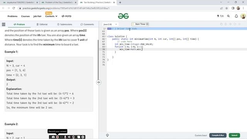Screen dimensions: 247x139
Task: Click the panel splitter arrows handle
Action: [99, 82]
